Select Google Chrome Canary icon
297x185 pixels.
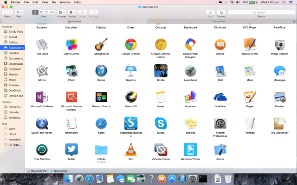point(161,44)
